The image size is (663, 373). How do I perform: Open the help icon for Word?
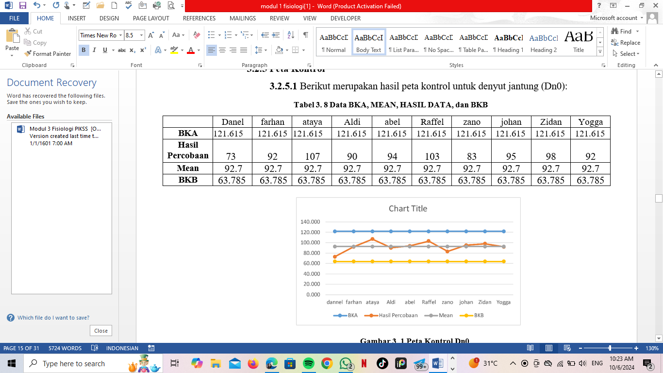pyautogui.click(x=600, y=6)
